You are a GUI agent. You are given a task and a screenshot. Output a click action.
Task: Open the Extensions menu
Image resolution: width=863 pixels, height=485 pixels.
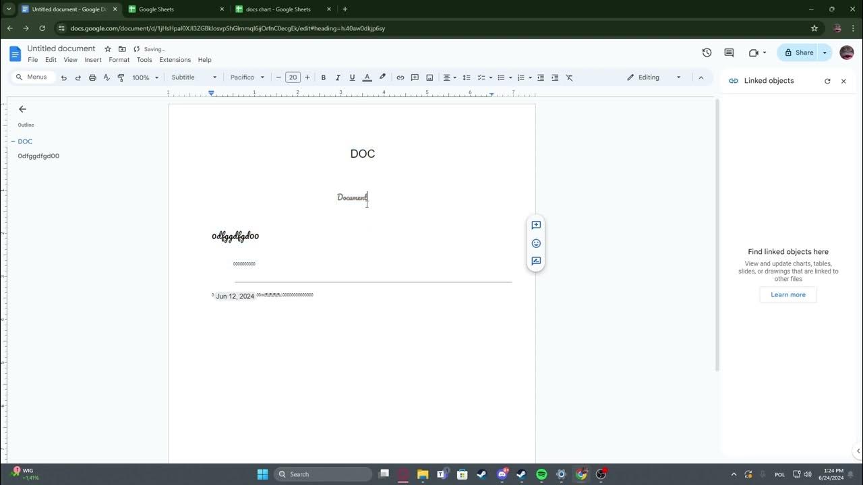[x=175, y=60]
